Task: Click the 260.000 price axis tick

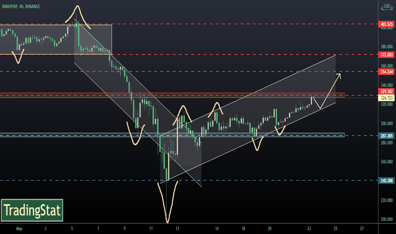Action: pos(387,162)
